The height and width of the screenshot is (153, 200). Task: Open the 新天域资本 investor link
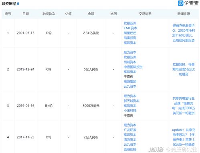point(131,101)
